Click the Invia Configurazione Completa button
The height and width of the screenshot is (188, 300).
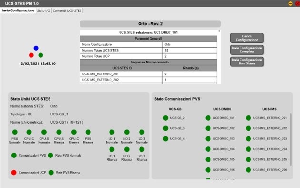[247, 50]
